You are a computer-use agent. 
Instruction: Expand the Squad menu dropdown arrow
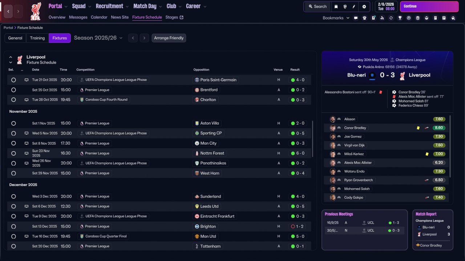pos(90,7)
